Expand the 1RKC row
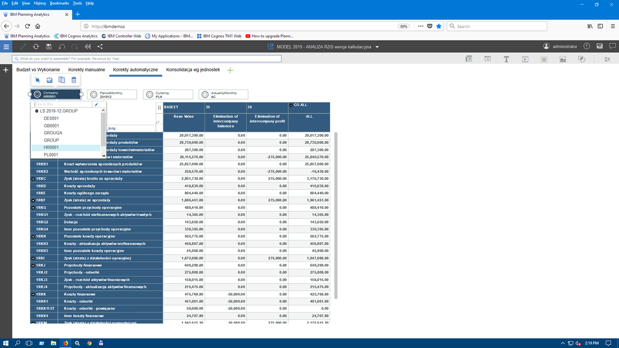 33,179
